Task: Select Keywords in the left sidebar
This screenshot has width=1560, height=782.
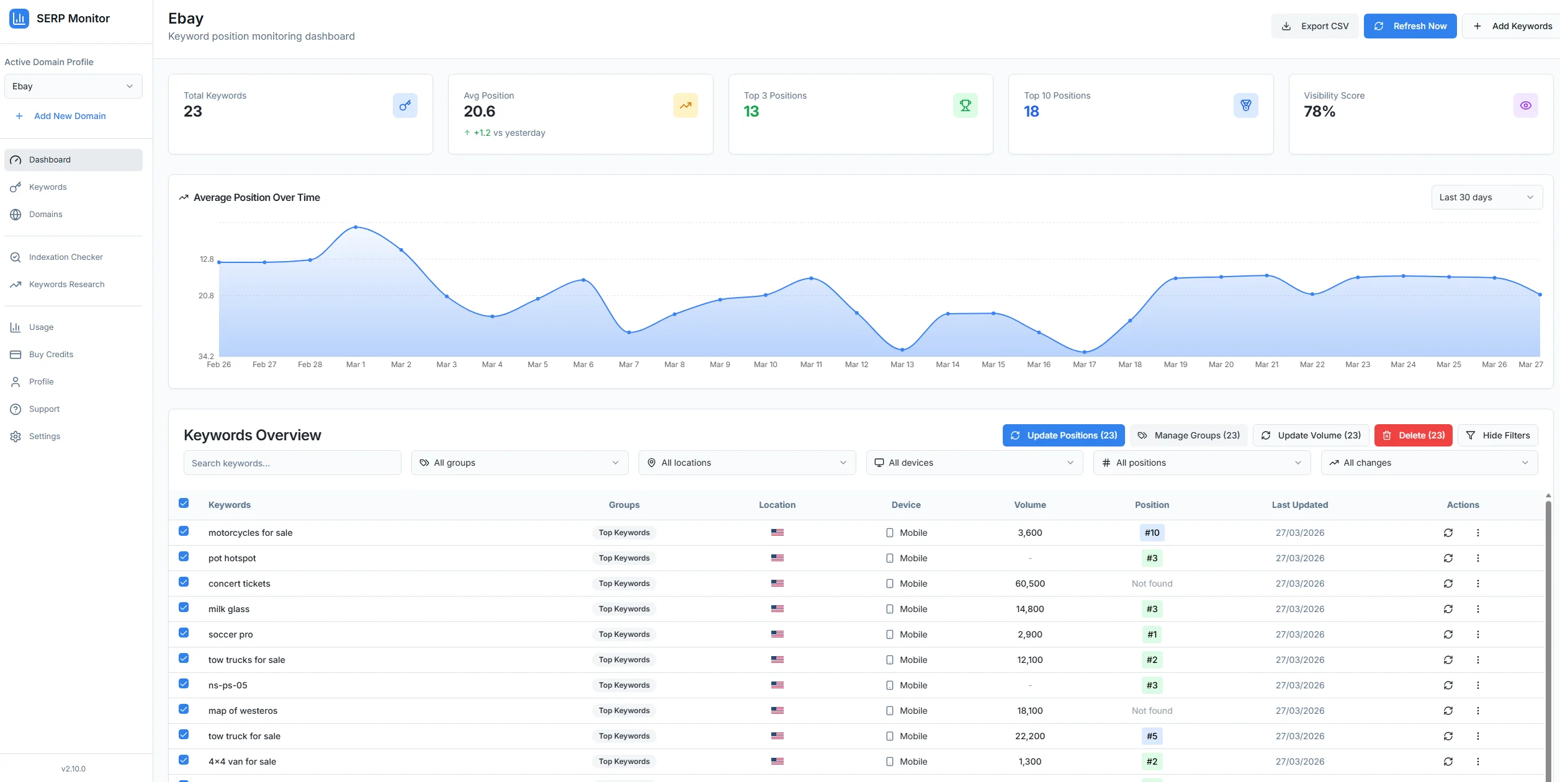Action: click(48, 187)
